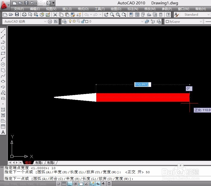
Task: Open the 编辑(E) menu
Action: (35, 9)
